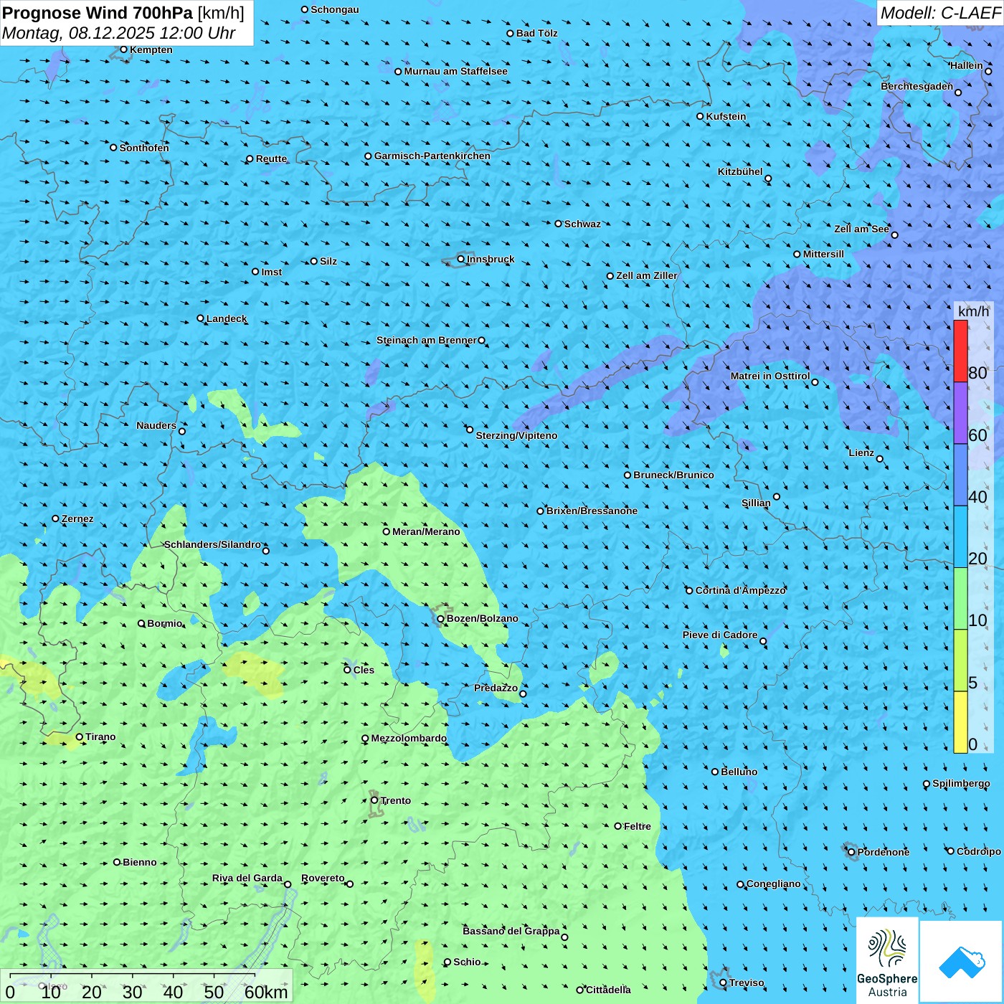The image size is (1004, 1004).
Task: Click the Cles city label
Action: click(x=364, y=670)
